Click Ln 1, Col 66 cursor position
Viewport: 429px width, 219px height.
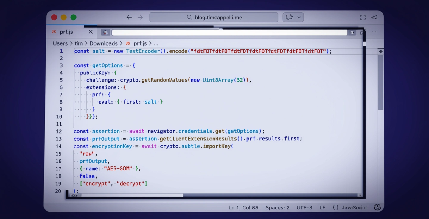pyautogui.click(x=243, y=207)
